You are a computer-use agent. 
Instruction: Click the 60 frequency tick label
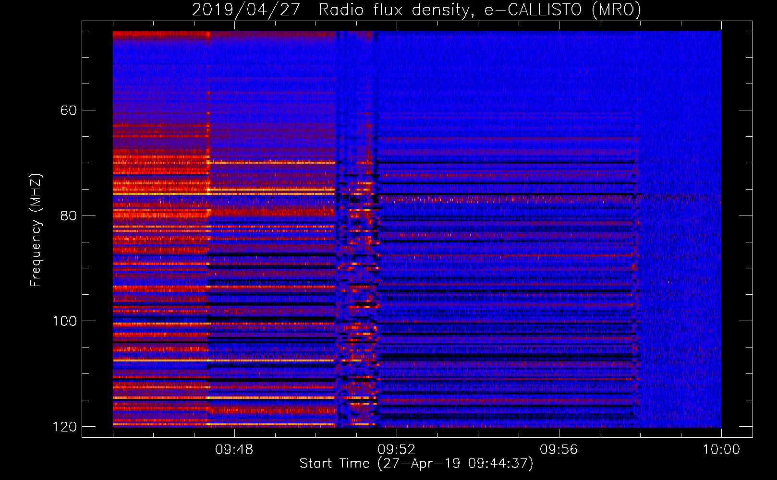(x=68, y=110)
